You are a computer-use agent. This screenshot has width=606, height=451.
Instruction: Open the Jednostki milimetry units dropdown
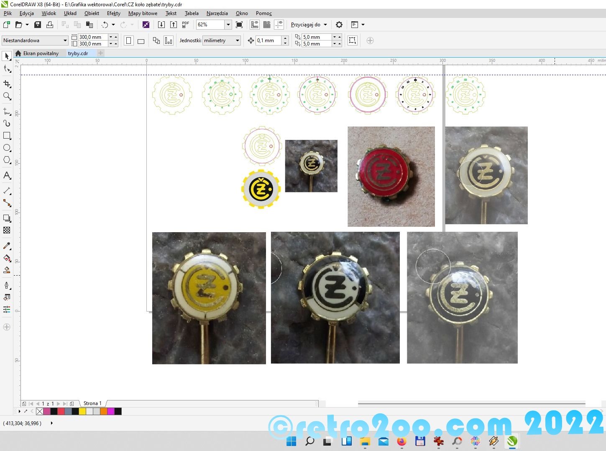click(x=238, y=41)
